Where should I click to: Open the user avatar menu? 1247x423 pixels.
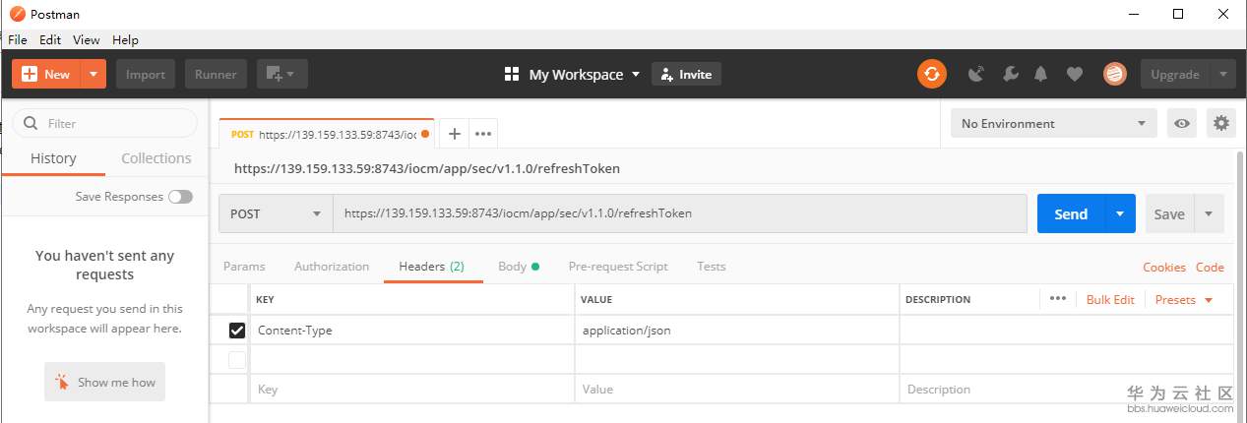[x=1114, y=74]
